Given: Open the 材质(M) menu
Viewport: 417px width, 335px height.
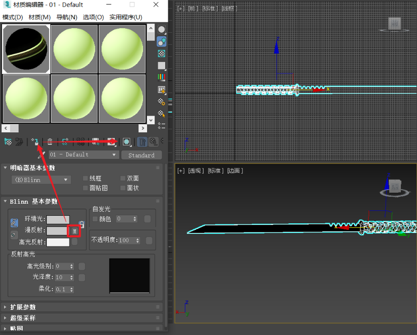Looking at the screenshot, I should click(40, 17).
